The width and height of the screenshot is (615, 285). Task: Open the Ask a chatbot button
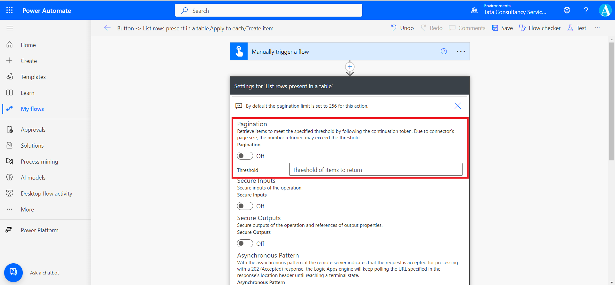(x=13, y=273)
